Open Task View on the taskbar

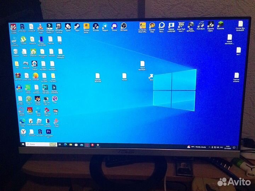60,145
